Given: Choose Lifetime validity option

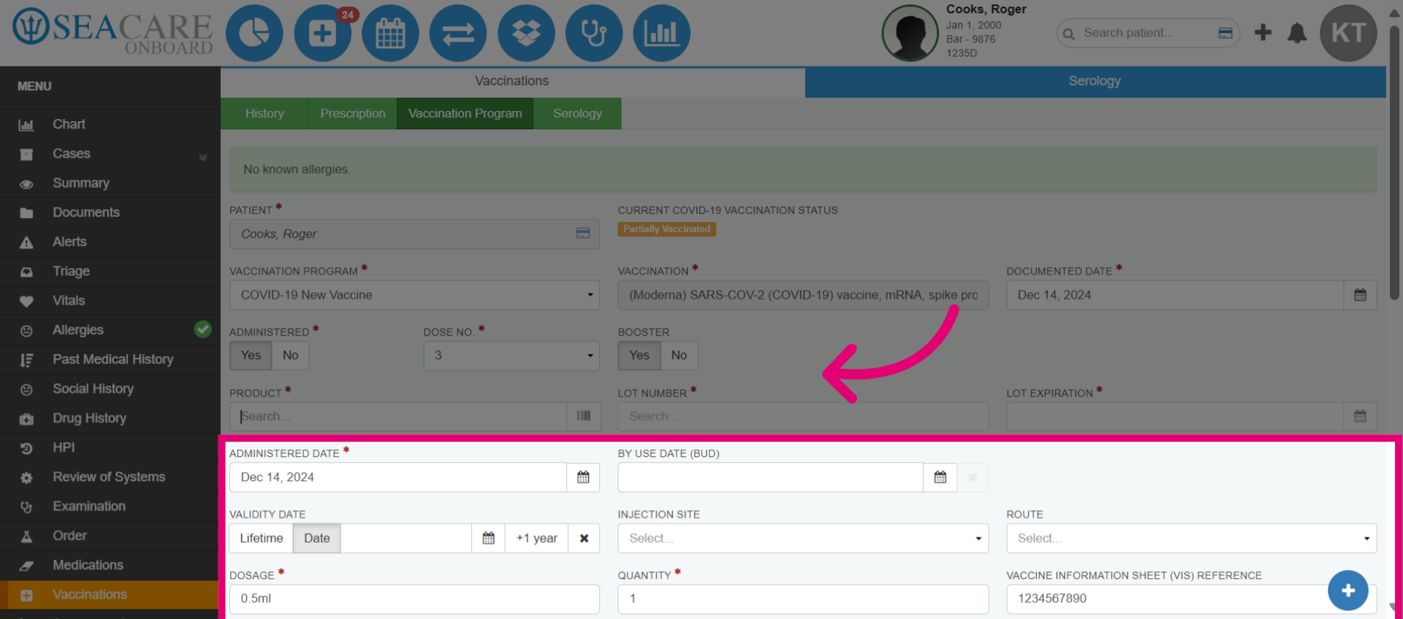Looking at the screenshot, I should [262, 538].
